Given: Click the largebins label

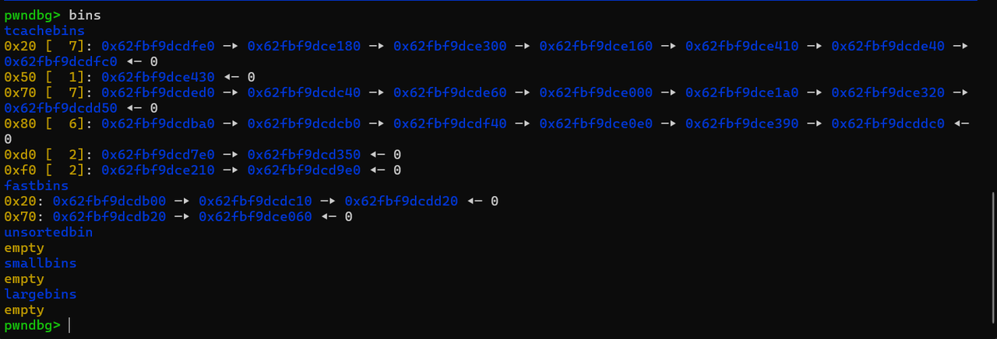Looking at the screenshot, I should (x=40, y=295).
